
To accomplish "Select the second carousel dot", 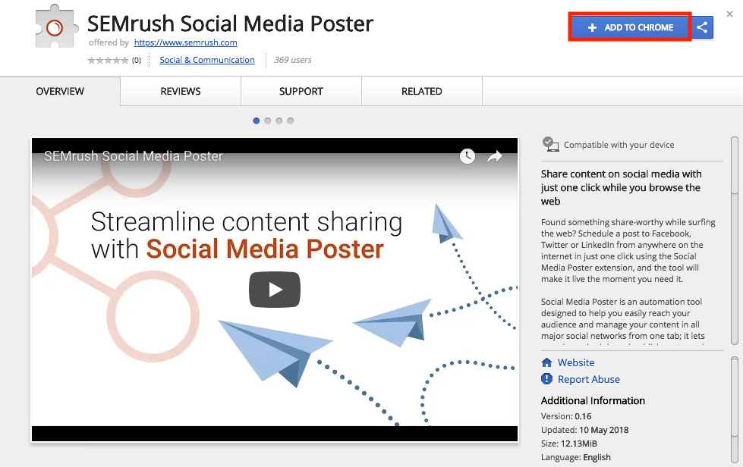I will 268,121.
